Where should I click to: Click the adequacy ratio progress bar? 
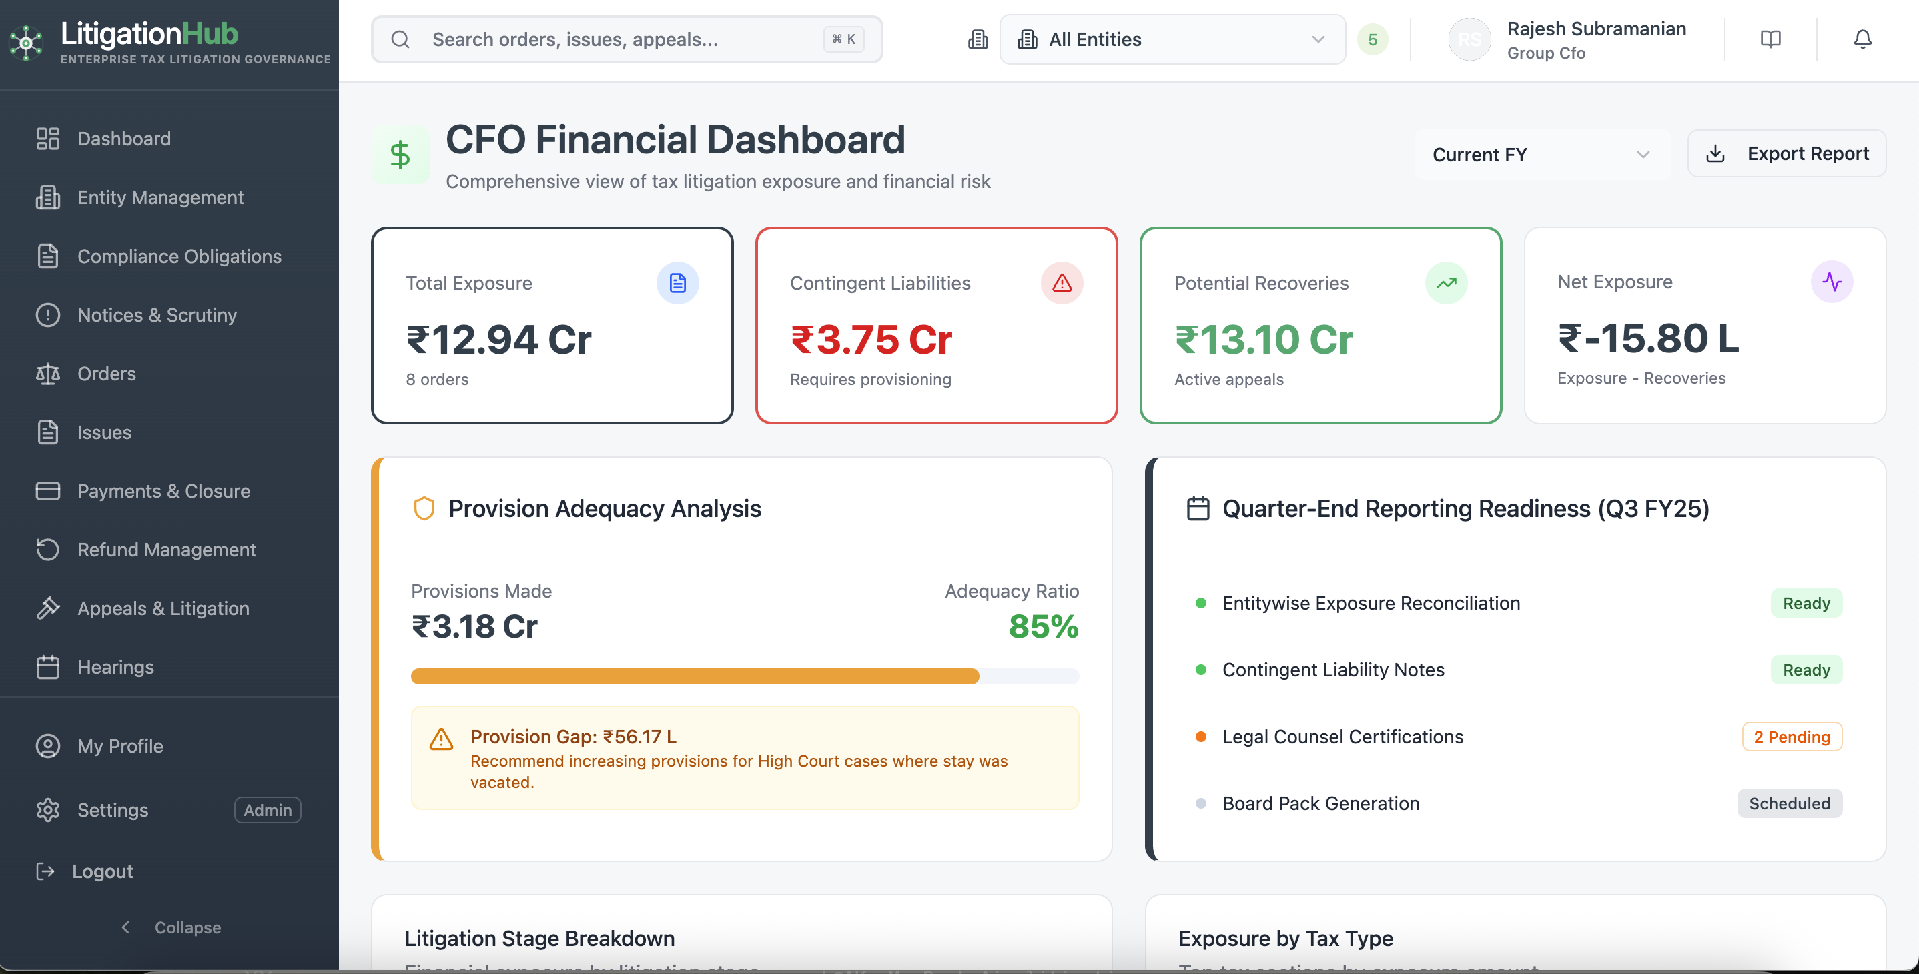745,676
